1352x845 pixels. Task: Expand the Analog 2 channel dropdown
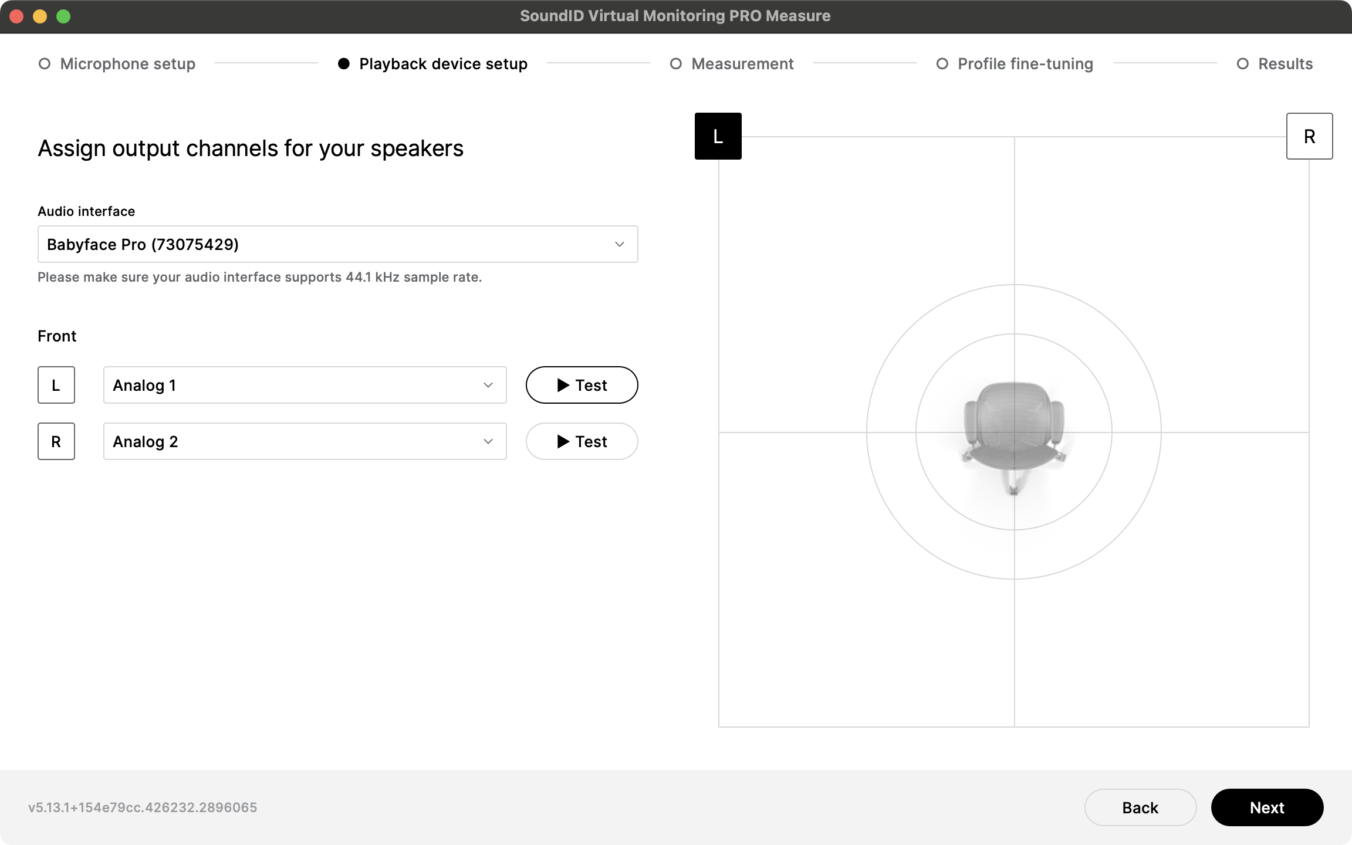pyautogui.click(x=305, y=441)
